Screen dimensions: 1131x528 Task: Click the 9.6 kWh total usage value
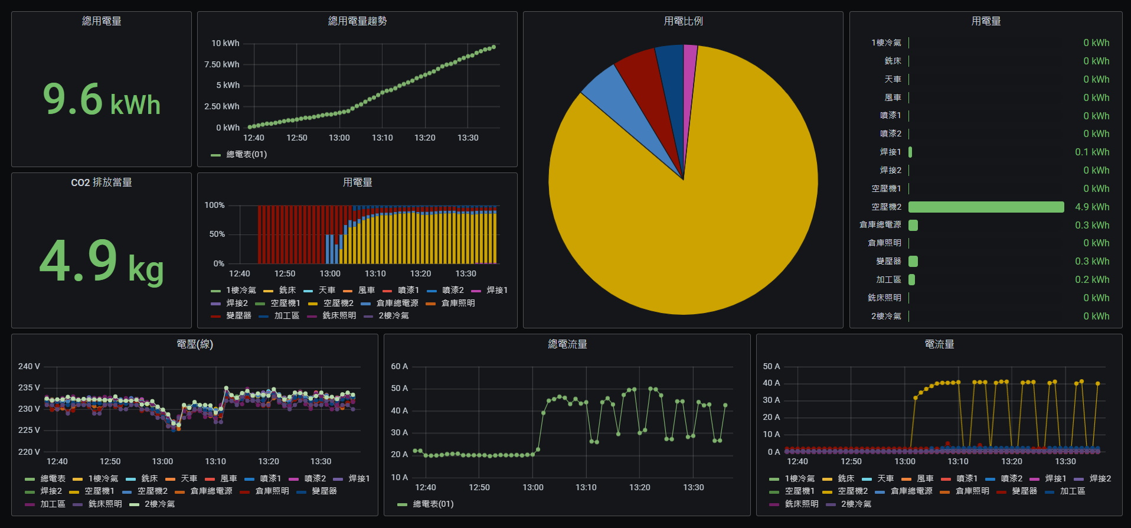(x=102, y=99)
